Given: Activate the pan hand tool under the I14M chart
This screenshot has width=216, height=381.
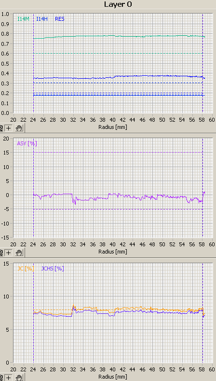Looking at the screenshot, I should pyautogui.click(x=19, y=128).
